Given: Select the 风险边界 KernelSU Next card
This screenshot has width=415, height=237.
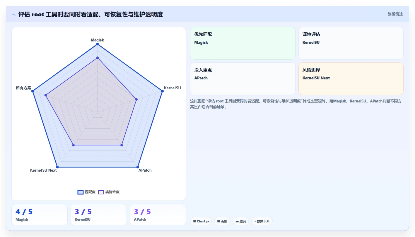Looking at the screenshot, I should click(351, 79).
